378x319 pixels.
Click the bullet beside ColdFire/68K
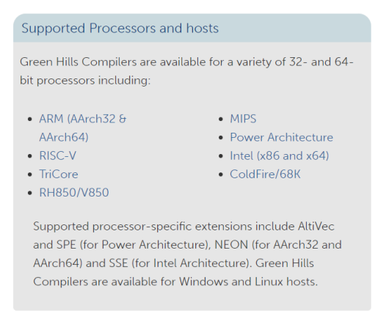[x=221, y=175]
